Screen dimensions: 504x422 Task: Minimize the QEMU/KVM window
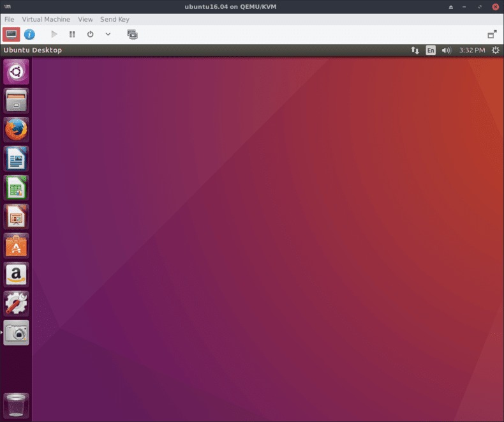464,7
